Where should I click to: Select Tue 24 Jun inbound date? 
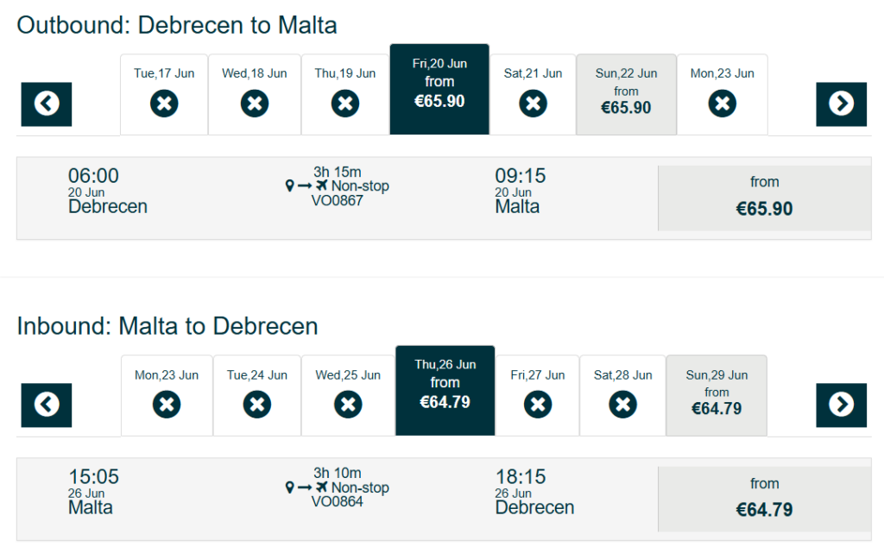pyautogui.click(x=257, y=395)
